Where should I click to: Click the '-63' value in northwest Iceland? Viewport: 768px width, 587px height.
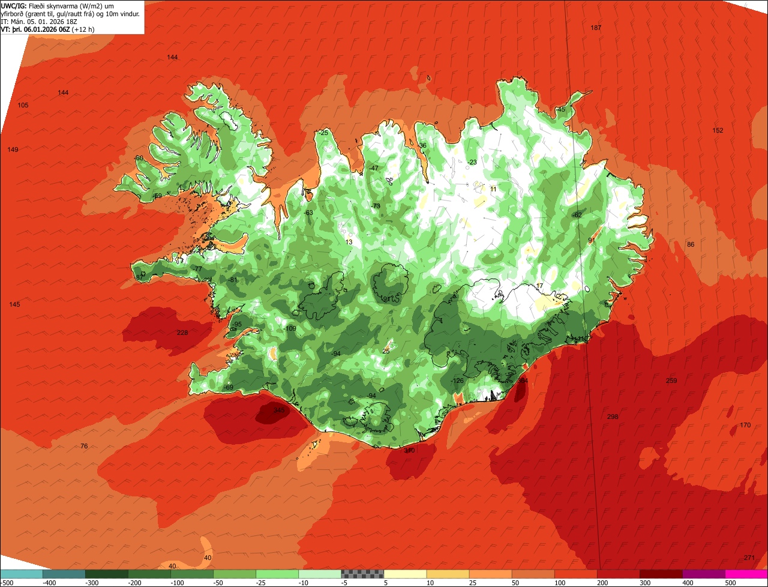[308, 213]
